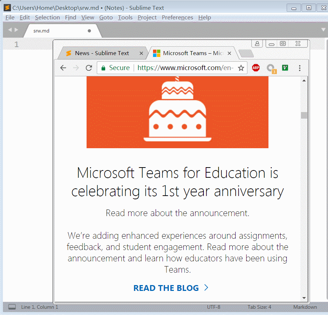The width and height of the screenshot is (328, 315).
Task: Change the Markdown syntax in status bar
Action: 305,307
